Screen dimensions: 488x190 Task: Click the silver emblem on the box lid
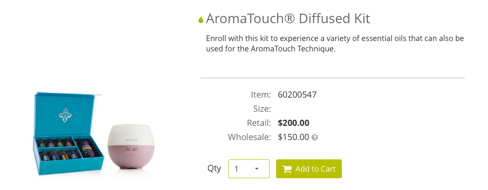point(65,114)
